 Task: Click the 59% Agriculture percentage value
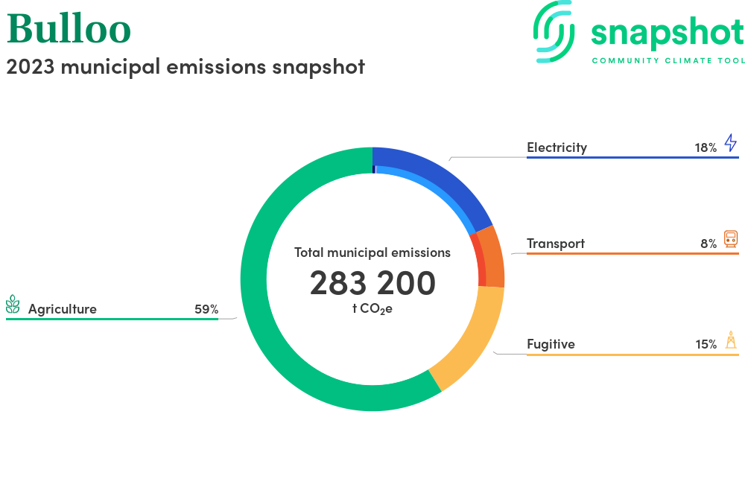[206, 309]
